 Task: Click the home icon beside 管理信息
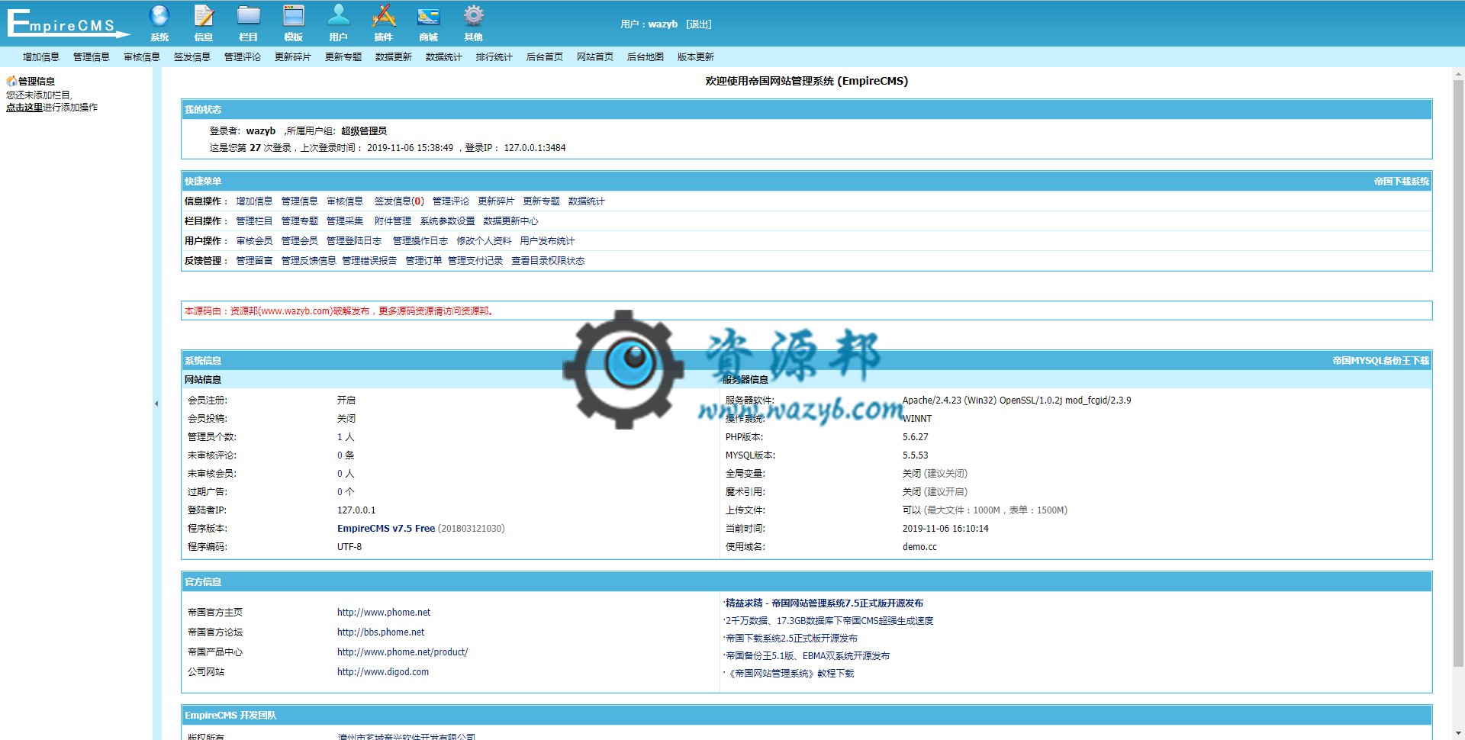[x=11, y=81]
